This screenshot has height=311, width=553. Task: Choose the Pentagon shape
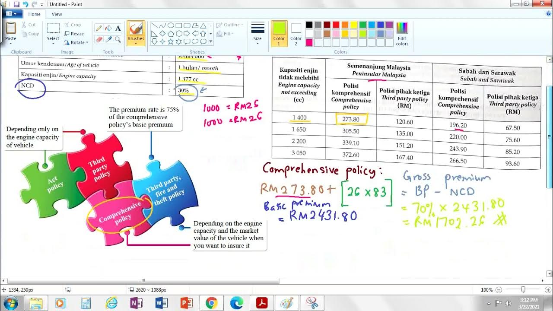[171, 33]
